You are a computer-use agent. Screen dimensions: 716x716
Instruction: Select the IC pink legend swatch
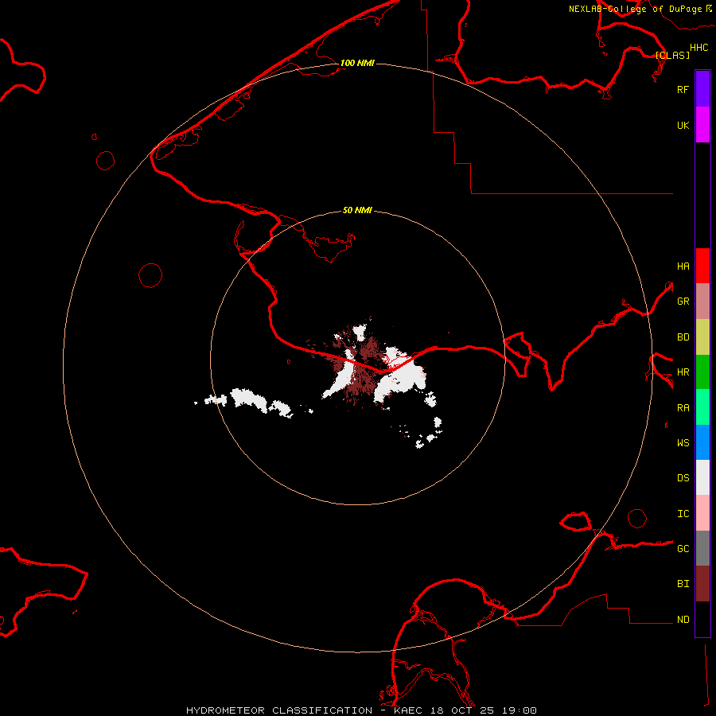[702, 513]
